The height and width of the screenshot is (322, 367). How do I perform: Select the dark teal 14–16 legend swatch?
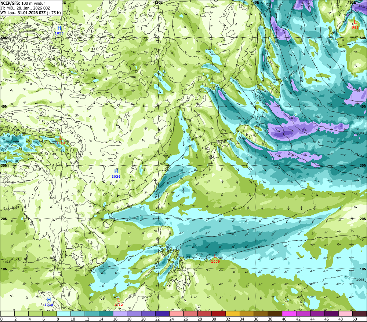point(106,314)
